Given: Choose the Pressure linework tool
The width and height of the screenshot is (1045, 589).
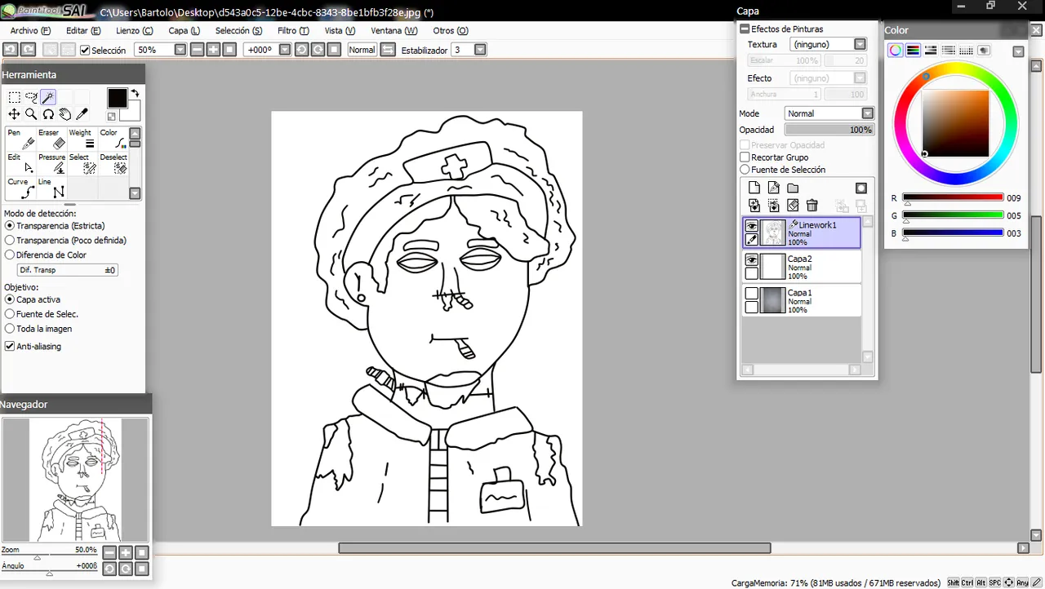Looking at the screenshot, I should click(52, 164).
